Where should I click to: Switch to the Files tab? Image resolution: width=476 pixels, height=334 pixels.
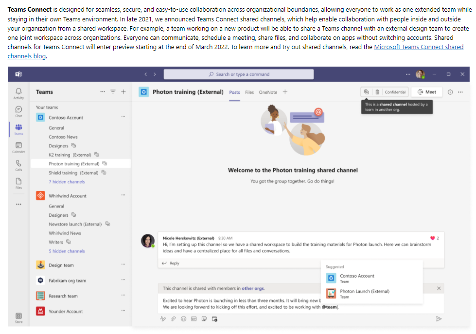[249, 92]
